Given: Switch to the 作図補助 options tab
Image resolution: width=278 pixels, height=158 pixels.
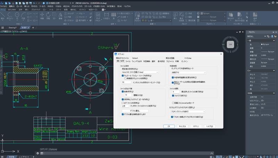Looking at the screenshot, I should tap(147, 61).
